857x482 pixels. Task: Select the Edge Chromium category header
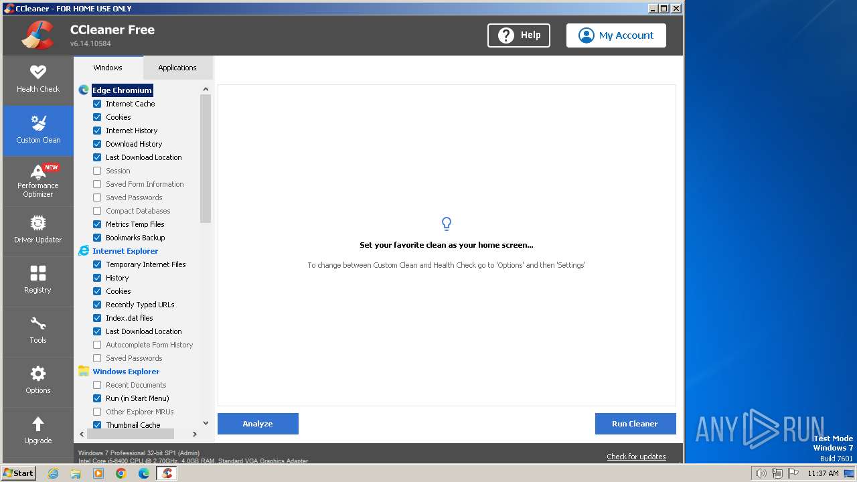tap(122, 90)
